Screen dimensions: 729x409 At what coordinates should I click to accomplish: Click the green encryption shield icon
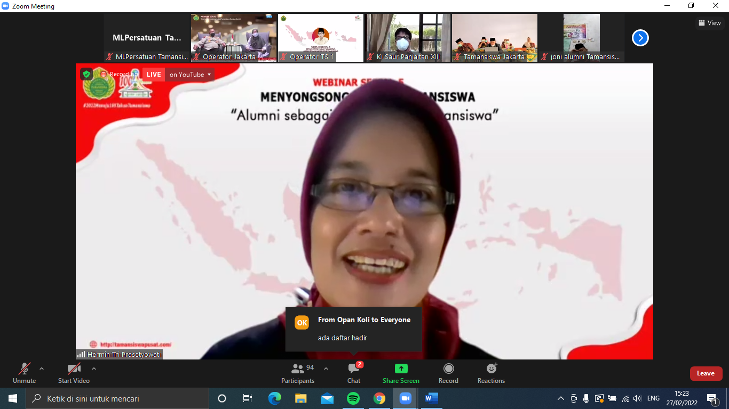[x=86, y=74]
